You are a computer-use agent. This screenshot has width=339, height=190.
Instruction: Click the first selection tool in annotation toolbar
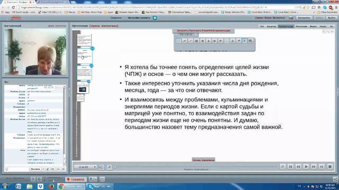tap(179, 41)
